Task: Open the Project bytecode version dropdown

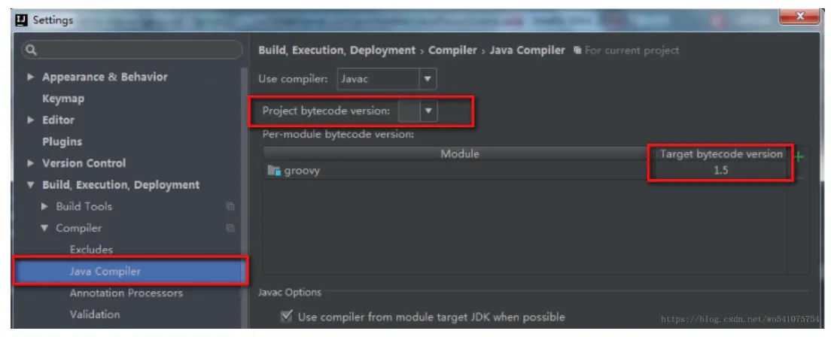Action: [x=418, y=111]
